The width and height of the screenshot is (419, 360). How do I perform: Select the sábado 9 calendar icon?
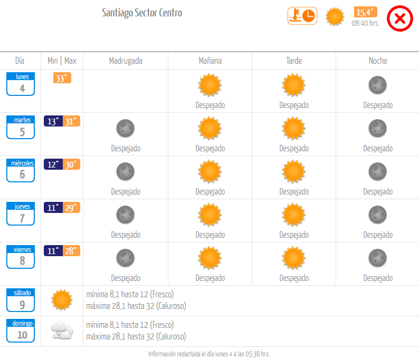coord(21,300)
